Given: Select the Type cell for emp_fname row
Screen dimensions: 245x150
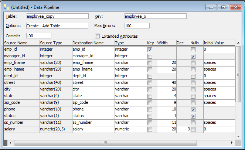Looking at the screenshot, I should (x=130, y=63).
